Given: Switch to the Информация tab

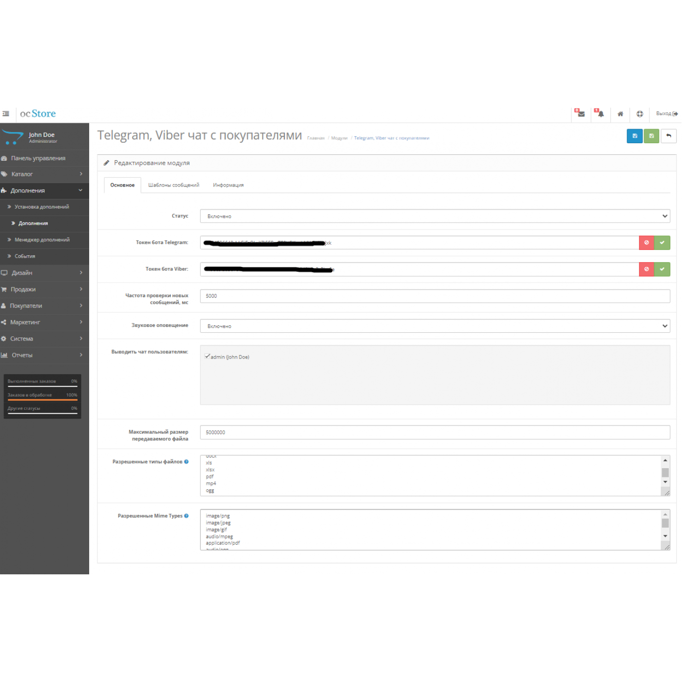Looking at the screenshot, I should [228, 185].
